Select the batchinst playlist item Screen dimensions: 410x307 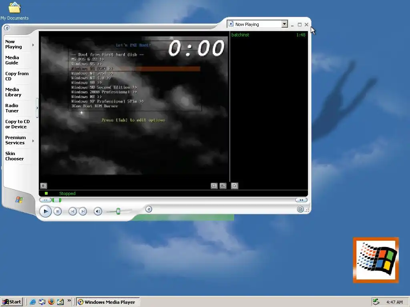click(240, 35)
